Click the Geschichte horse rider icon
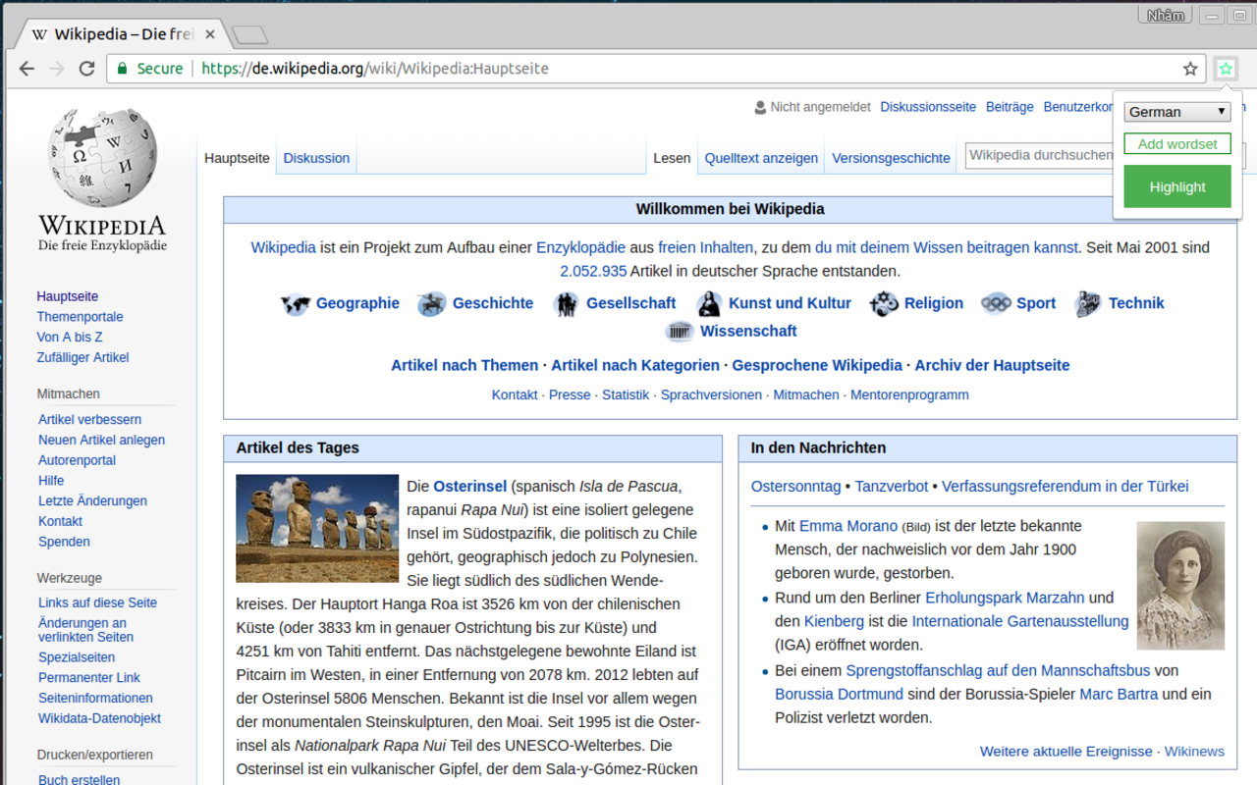The height and width of the screenshot is (785, 1257). tap(431, 304)
